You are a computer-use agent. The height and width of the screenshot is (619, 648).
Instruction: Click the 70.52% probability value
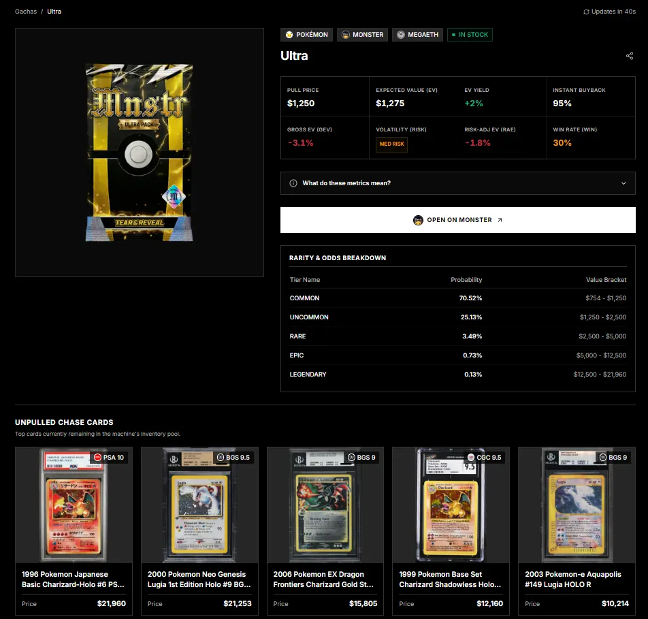[x=470, y=298]
